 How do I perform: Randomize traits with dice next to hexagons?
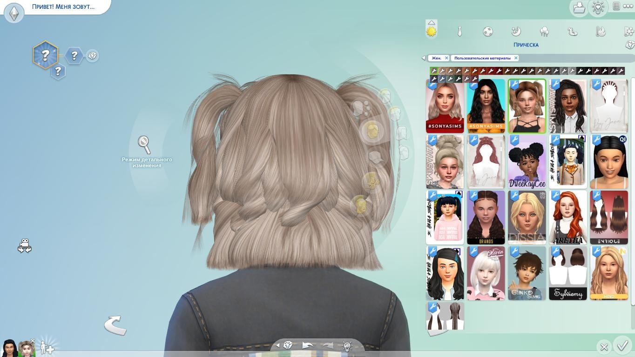tap(92, 56)
